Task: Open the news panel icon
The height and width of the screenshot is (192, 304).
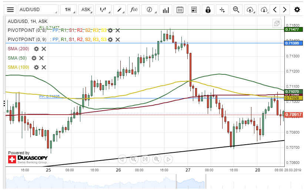Action: click(194, 10)
